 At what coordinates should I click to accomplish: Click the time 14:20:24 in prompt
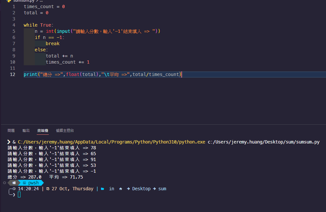coord(28,189)
